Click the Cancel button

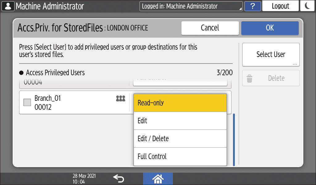210,28
